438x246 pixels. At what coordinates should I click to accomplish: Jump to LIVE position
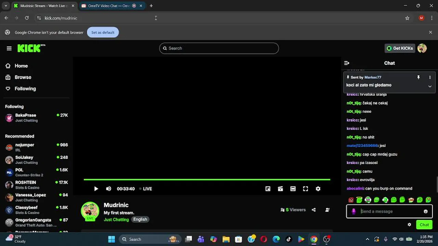click(146, 189)
